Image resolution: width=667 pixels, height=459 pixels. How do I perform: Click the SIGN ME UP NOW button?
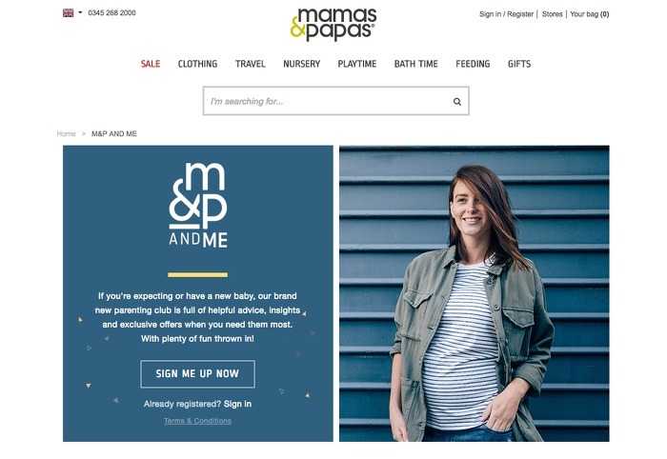pos(198,374)
